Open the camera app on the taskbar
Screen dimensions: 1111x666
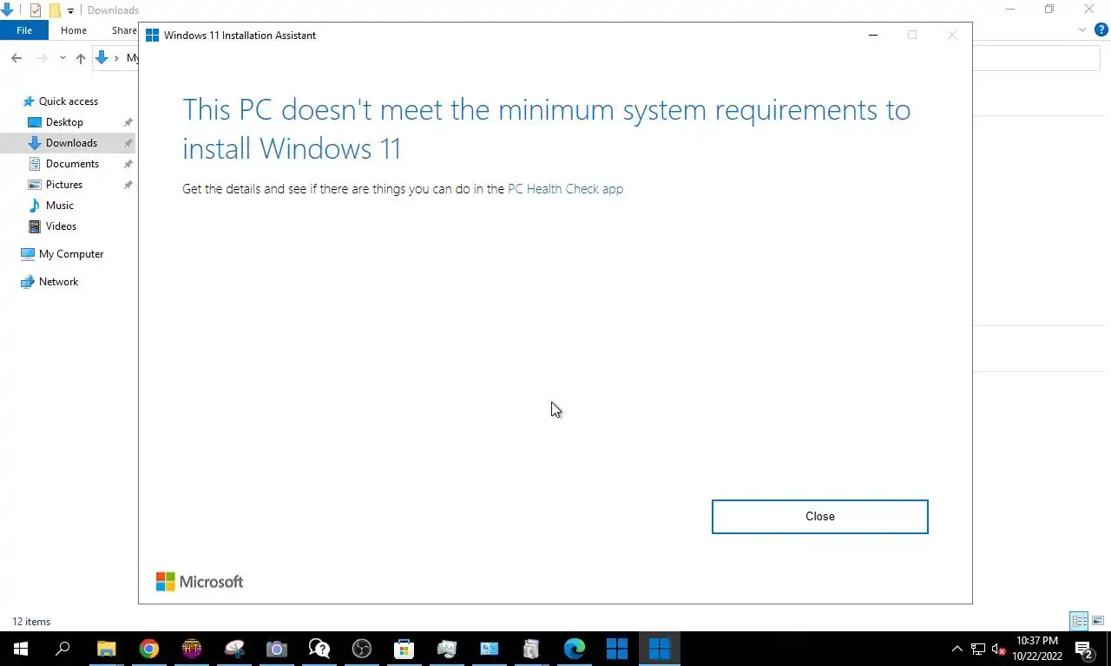tap(277, 649)
